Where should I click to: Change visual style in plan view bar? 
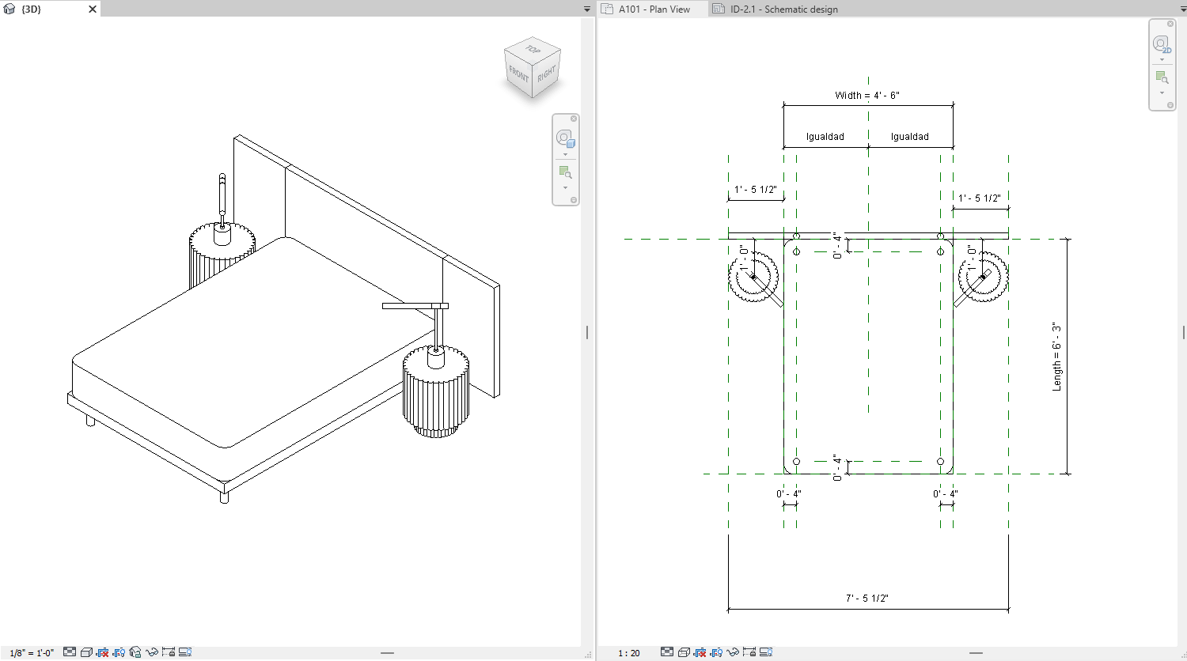tap(684, 652)
